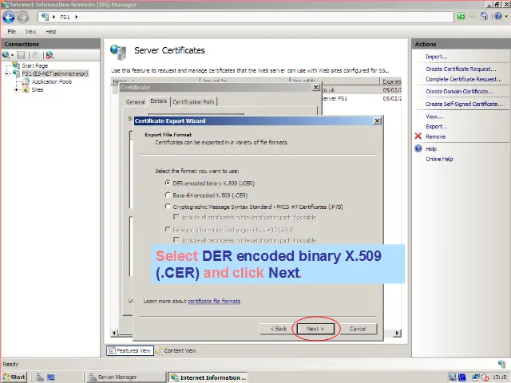Click the breadcrumb arrow after FS1
511x383 pixels.
pos(77,17)
